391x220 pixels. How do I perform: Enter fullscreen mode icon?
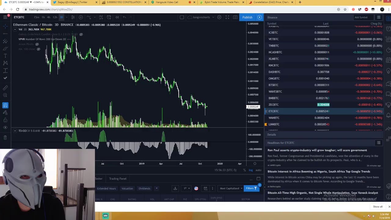tap(227, 17)
